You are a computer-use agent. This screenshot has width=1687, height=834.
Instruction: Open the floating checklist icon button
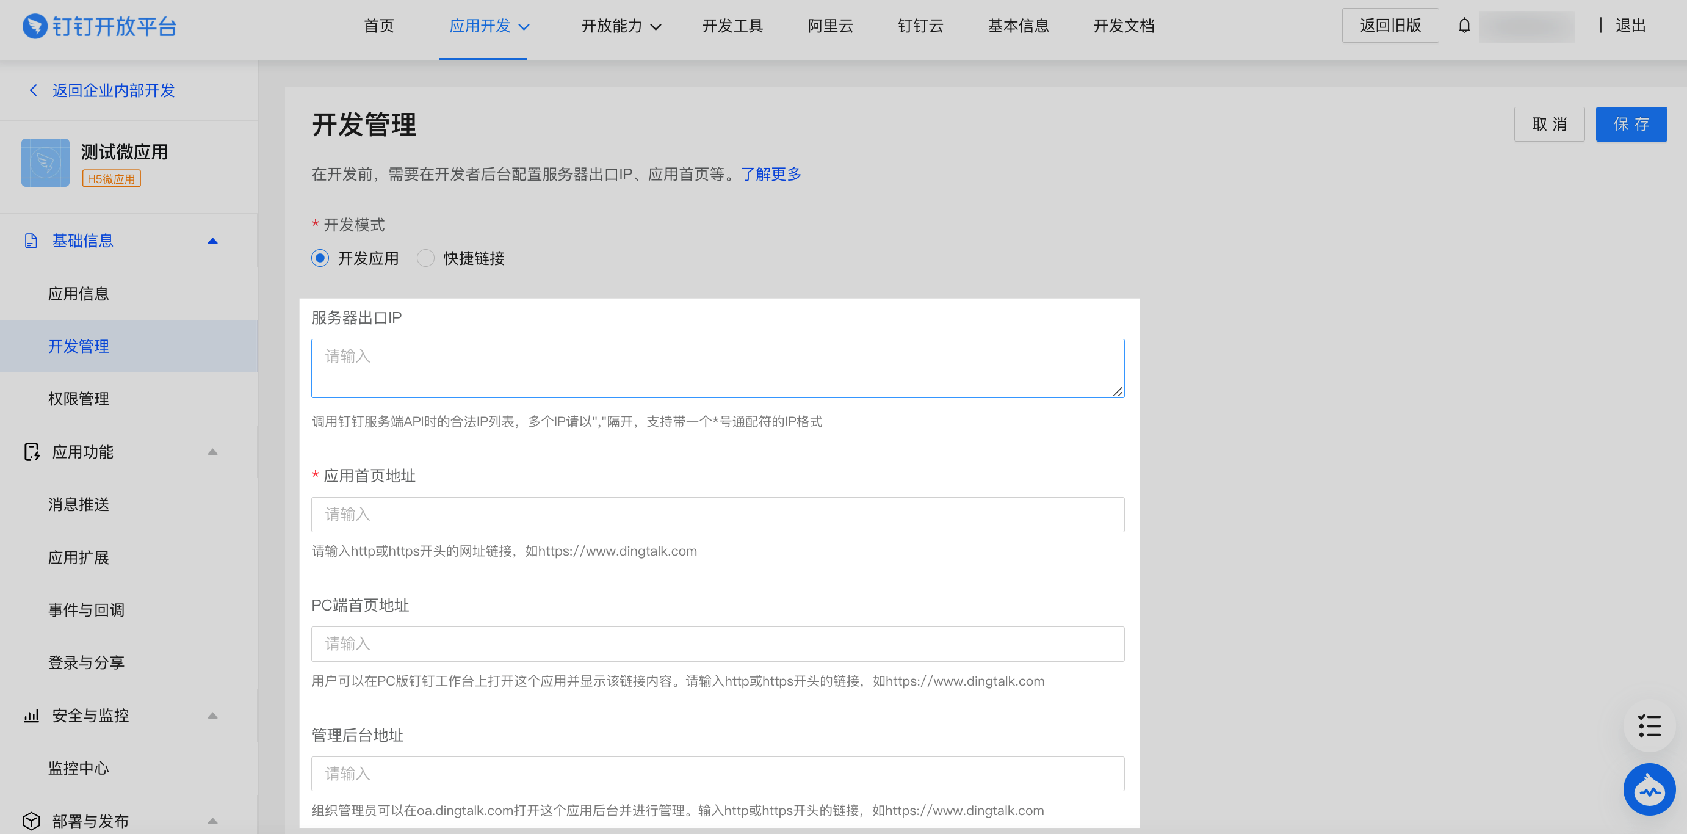pyautogui.click(x=1649, y=726)
